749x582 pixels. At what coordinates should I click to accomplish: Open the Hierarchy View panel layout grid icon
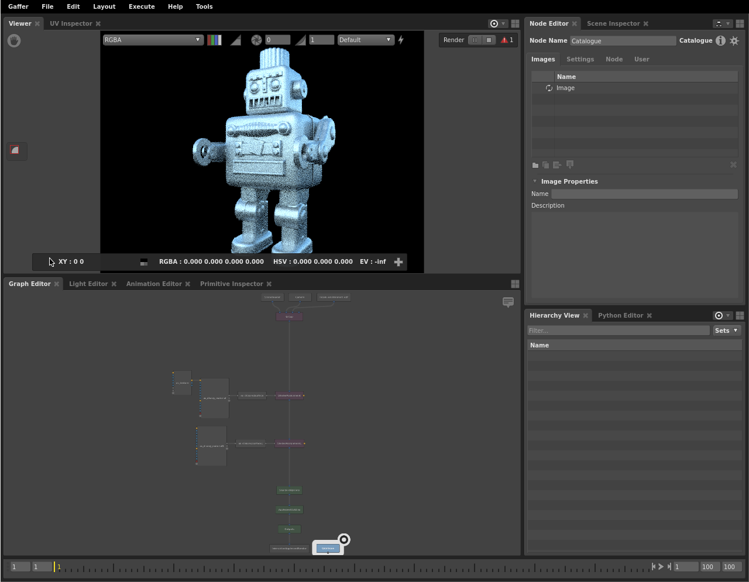[740, 315]
